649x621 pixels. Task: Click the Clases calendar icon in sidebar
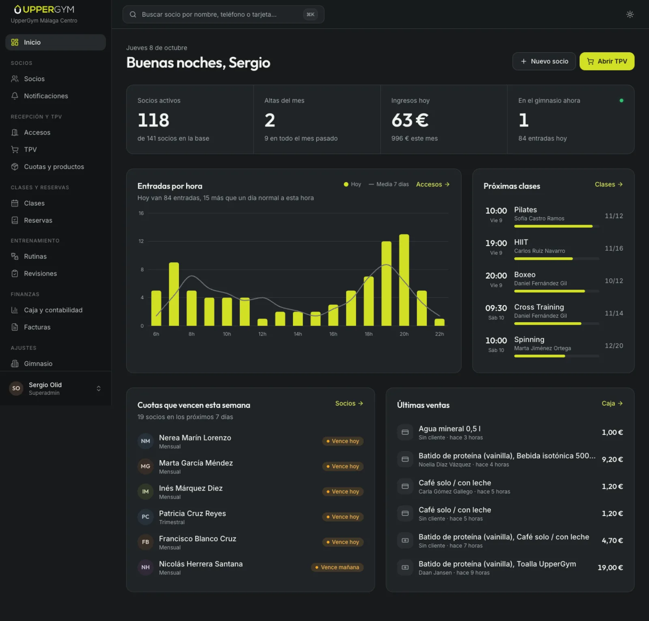point(15,203)
